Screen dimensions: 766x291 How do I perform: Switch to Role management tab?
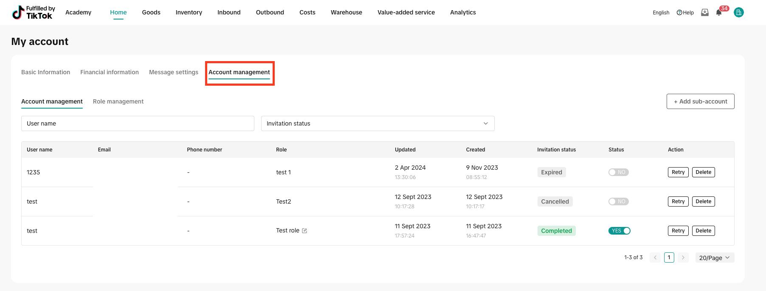click(x=118, y=101)
